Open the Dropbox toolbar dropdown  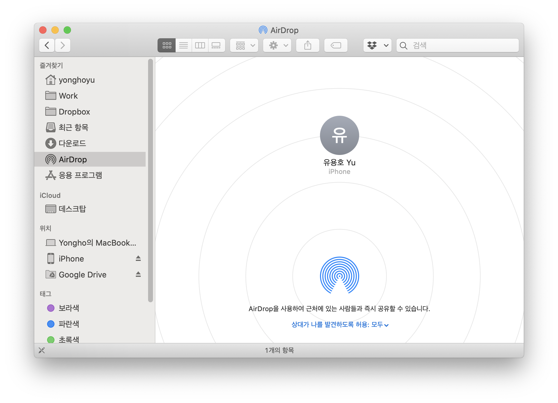(x=378, y=45)
